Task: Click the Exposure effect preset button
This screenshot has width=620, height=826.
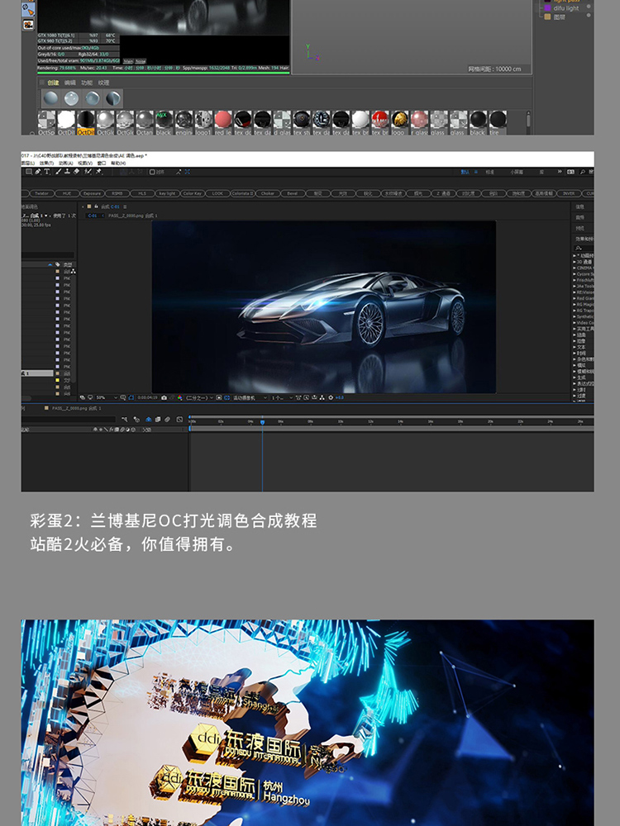Action: pyautogui.click(x=92, y=193)
